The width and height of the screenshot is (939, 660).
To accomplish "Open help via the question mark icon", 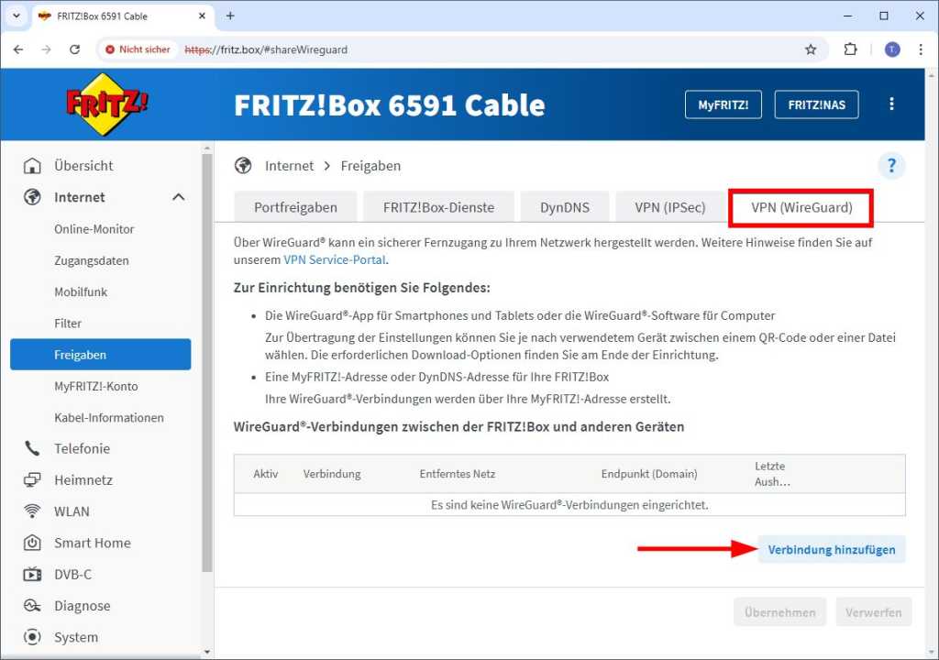I will pyautogui.click(x=890, y=165).
